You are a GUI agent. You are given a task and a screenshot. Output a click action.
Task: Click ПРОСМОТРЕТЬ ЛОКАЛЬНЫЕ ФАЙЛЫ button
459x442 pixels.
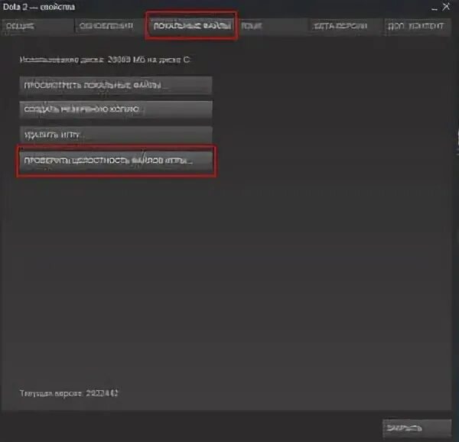[x=116, y=86]
